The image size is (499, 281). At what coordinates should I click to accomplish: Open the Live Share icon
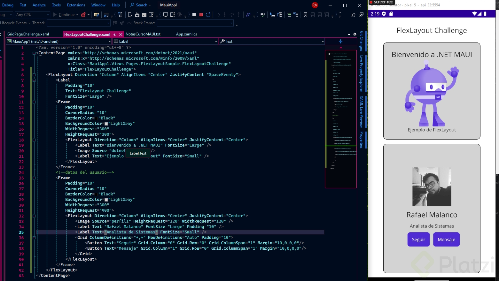tap(353, 15)
